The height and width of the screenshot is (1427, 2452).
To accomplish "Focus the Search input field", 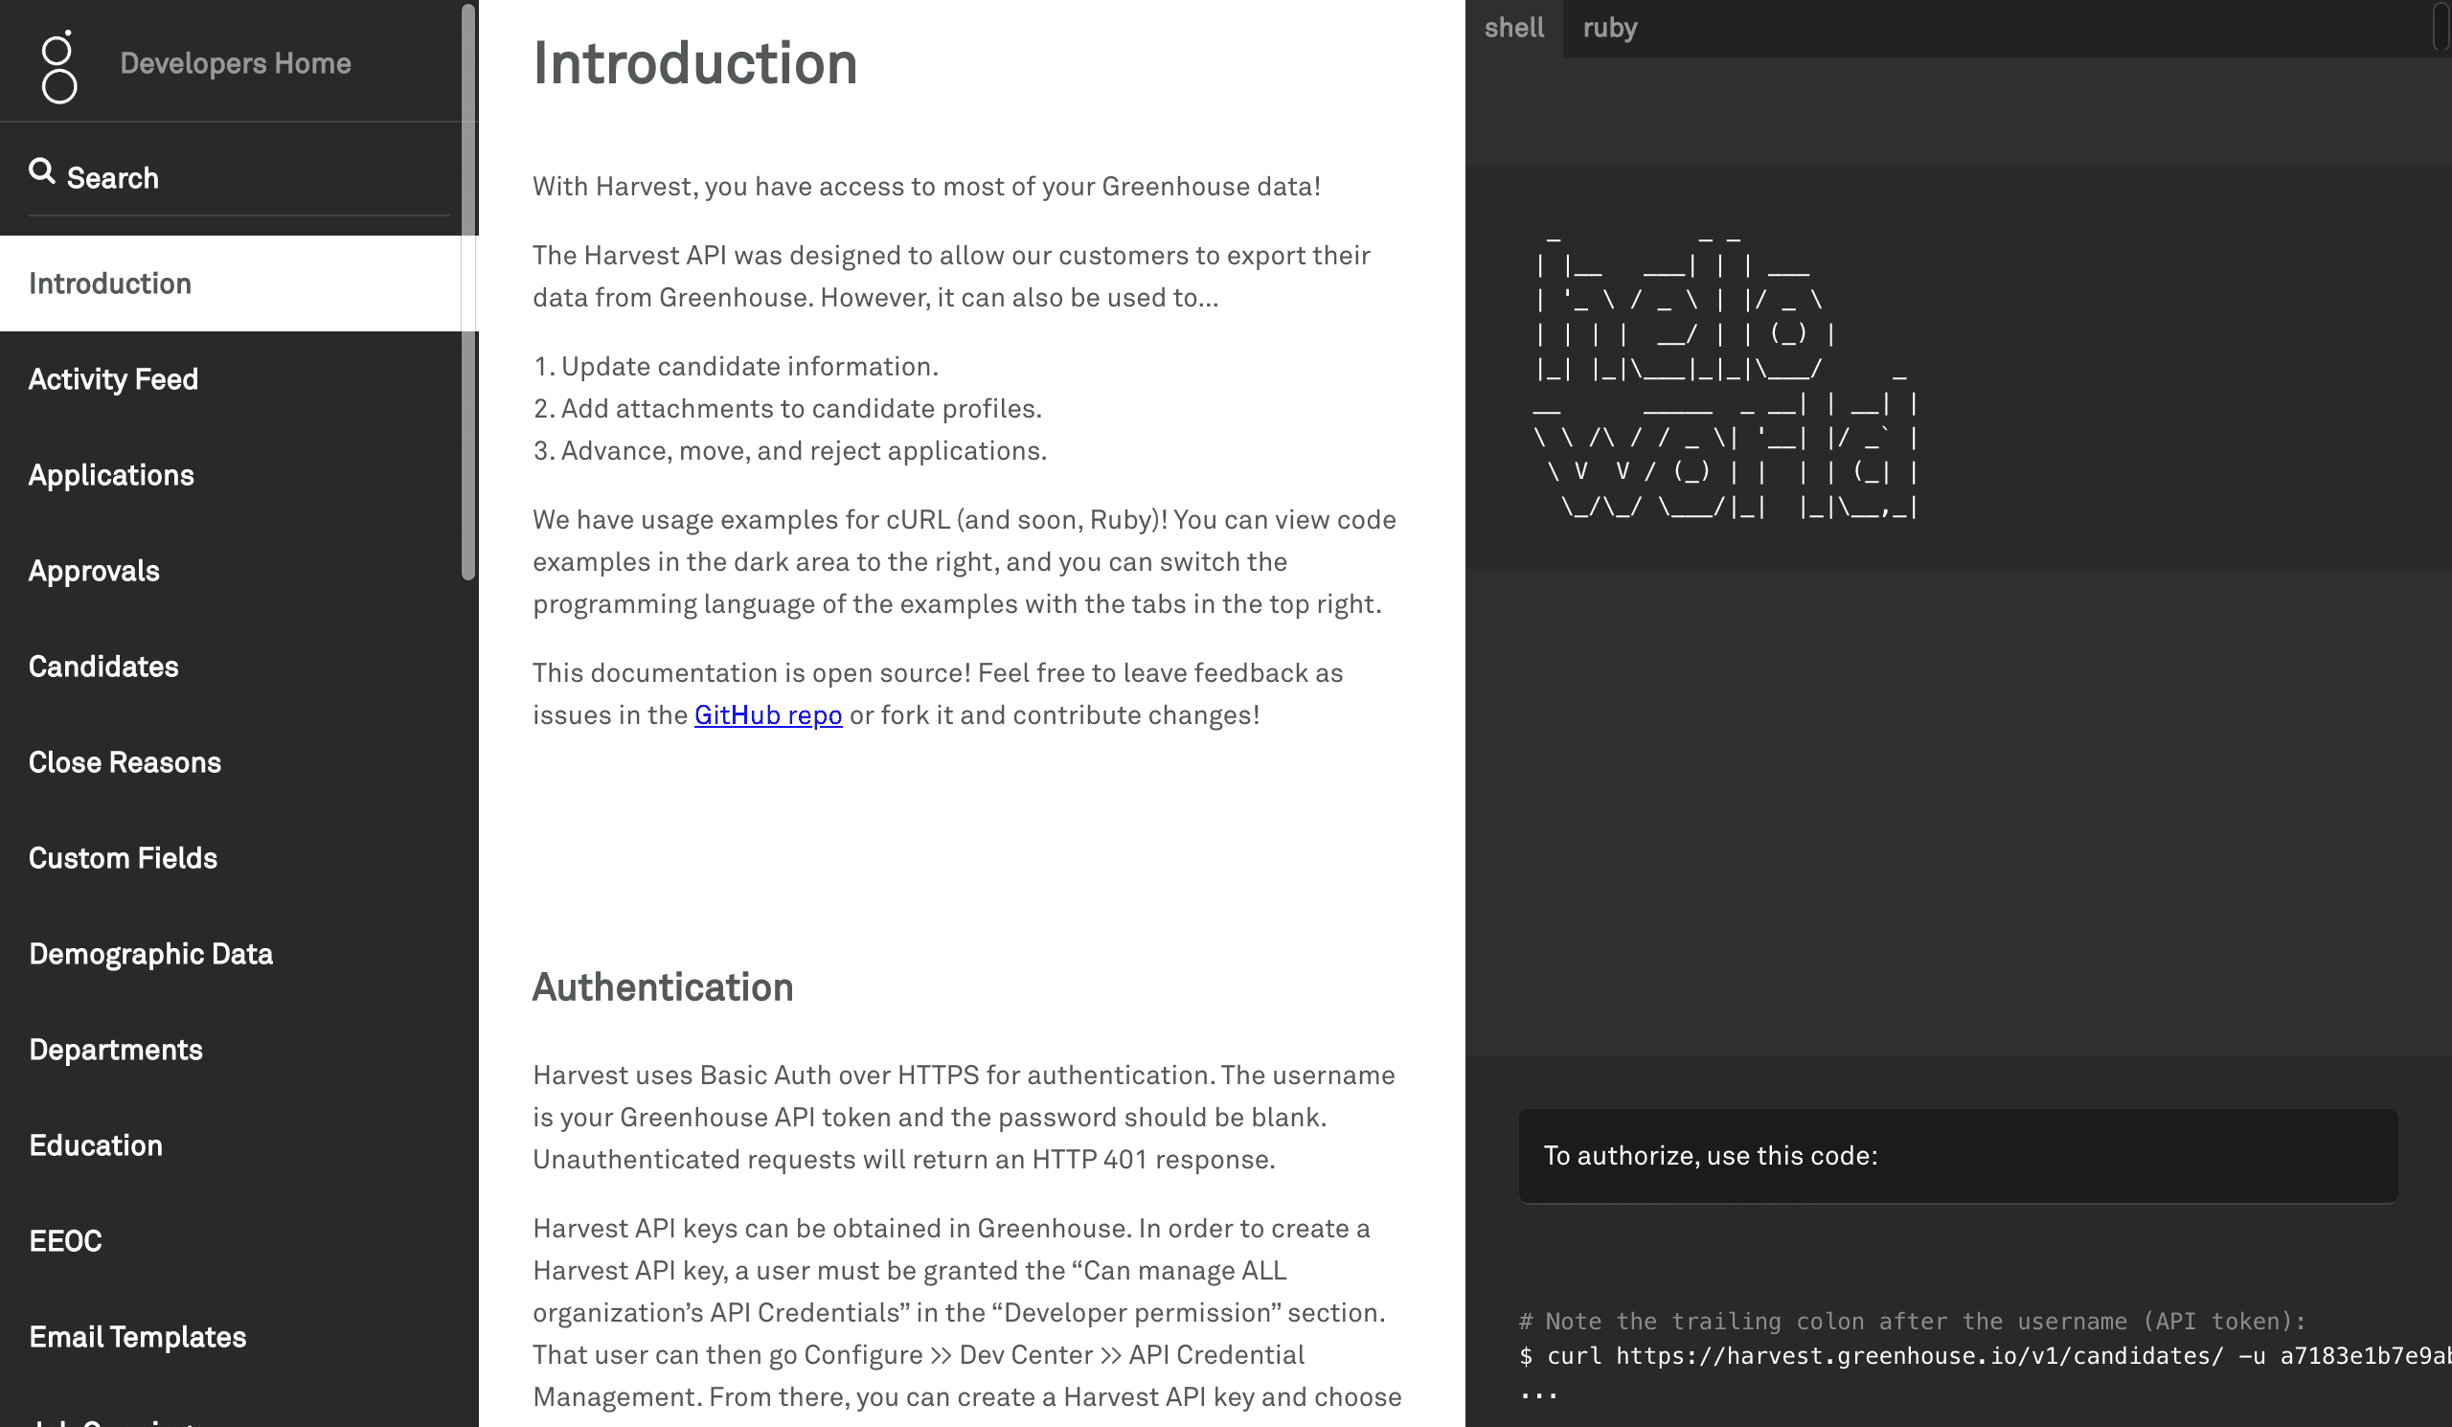I will click(x=238, y=178).
